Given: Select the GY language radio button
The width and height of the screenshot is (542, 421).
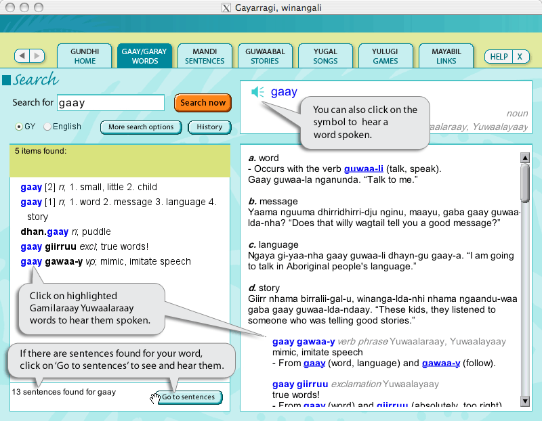Looking at the screenshot, I should [20, 127].
